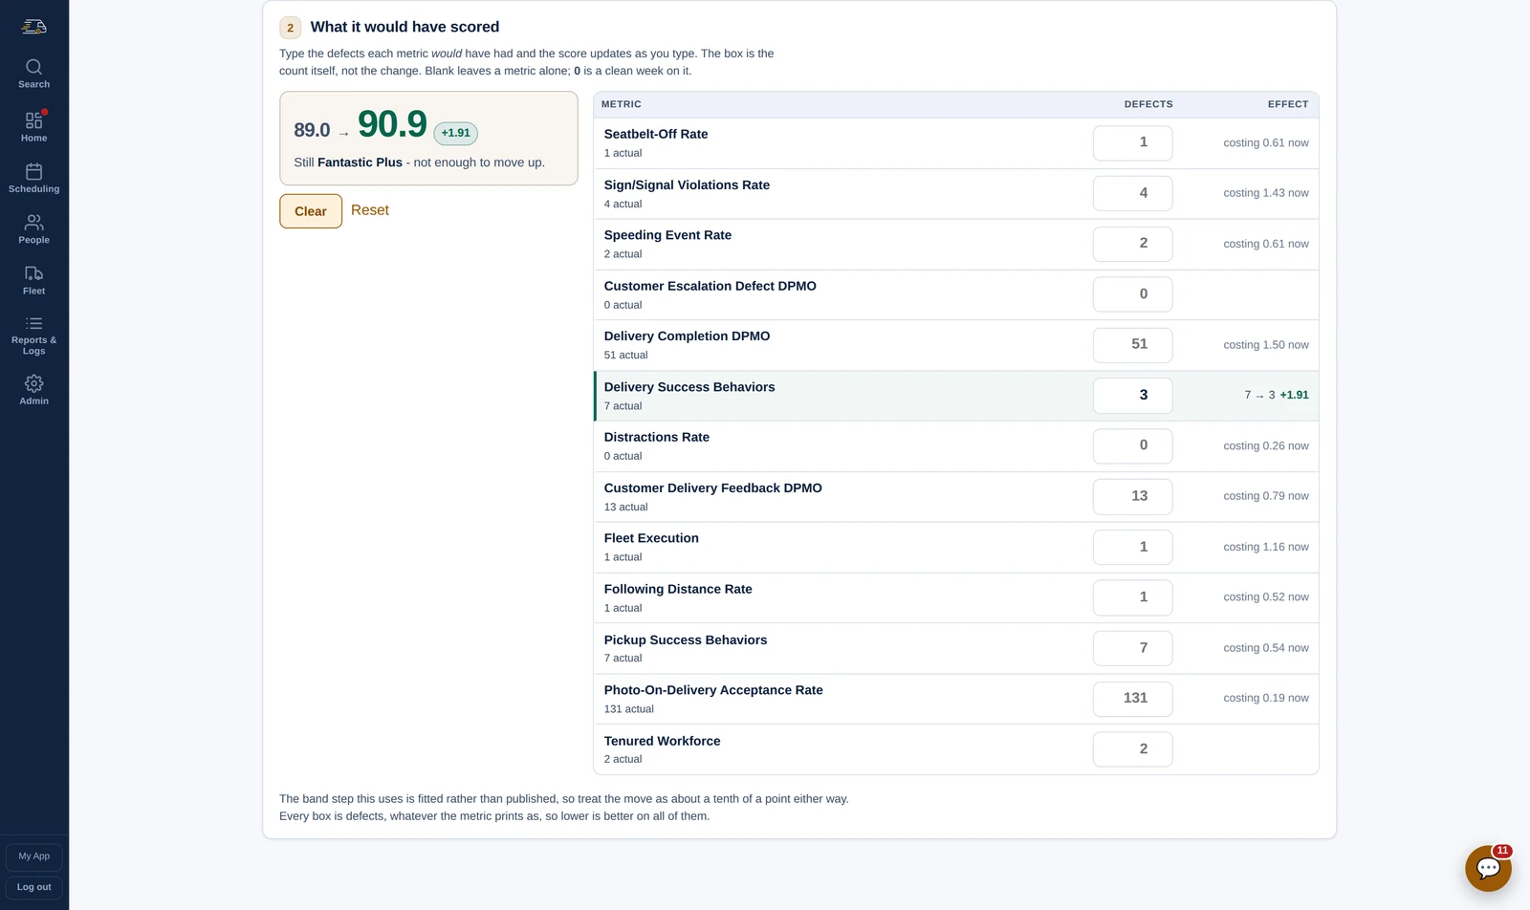Click the 90.9 projected score
This screenshot has height=910, width=1530.
(392, 124)
